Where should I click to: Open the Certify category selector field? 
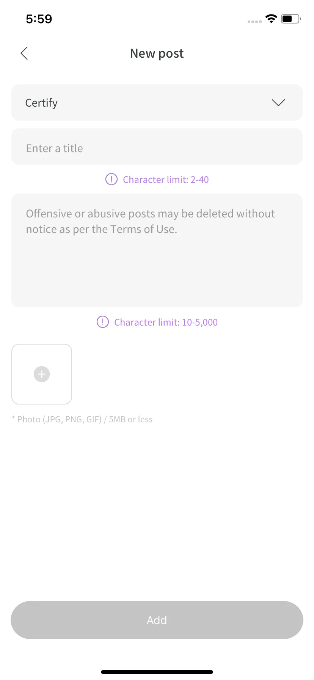click(x=157, y=103)
